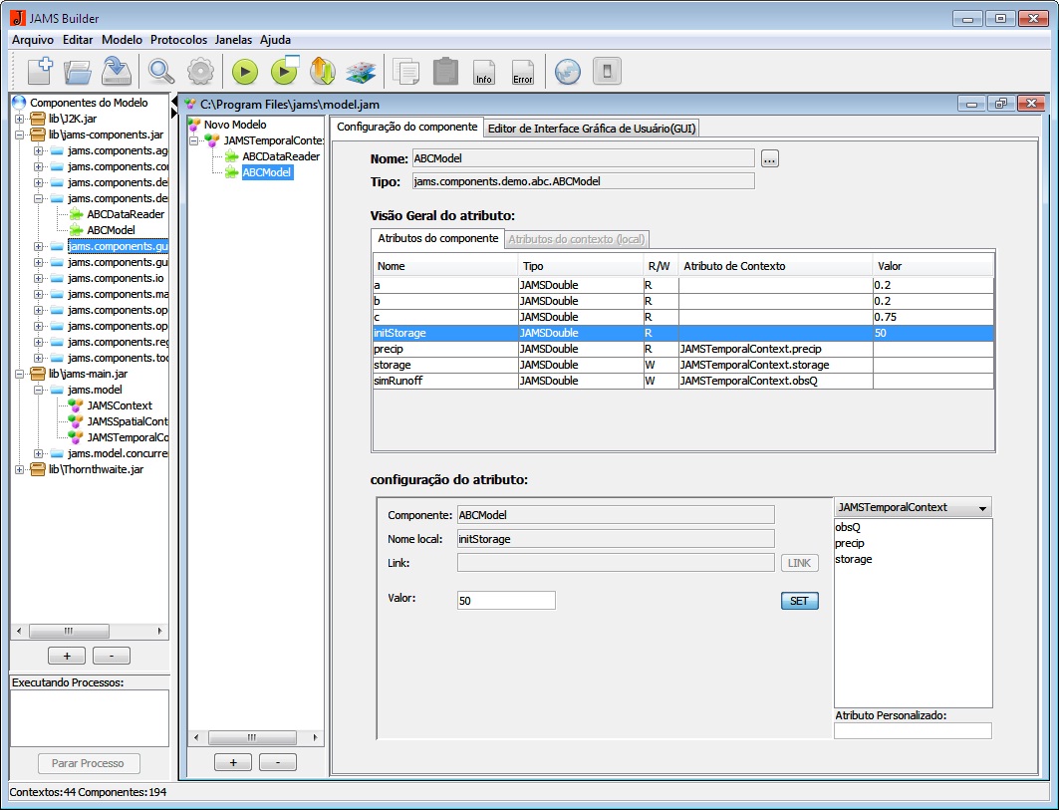This screenshot has width=1059, height=810.
Task: Open the Modelo menu
Action: click(122, 40)
